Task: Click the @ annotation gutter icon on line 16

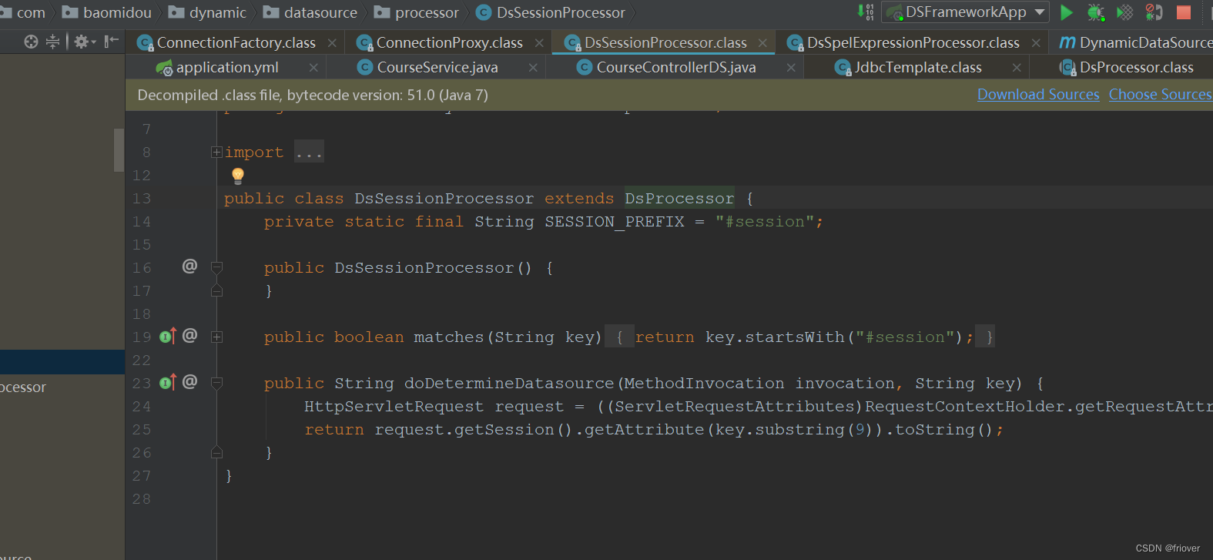Action: pyautogui.click(x=189, y=267)
